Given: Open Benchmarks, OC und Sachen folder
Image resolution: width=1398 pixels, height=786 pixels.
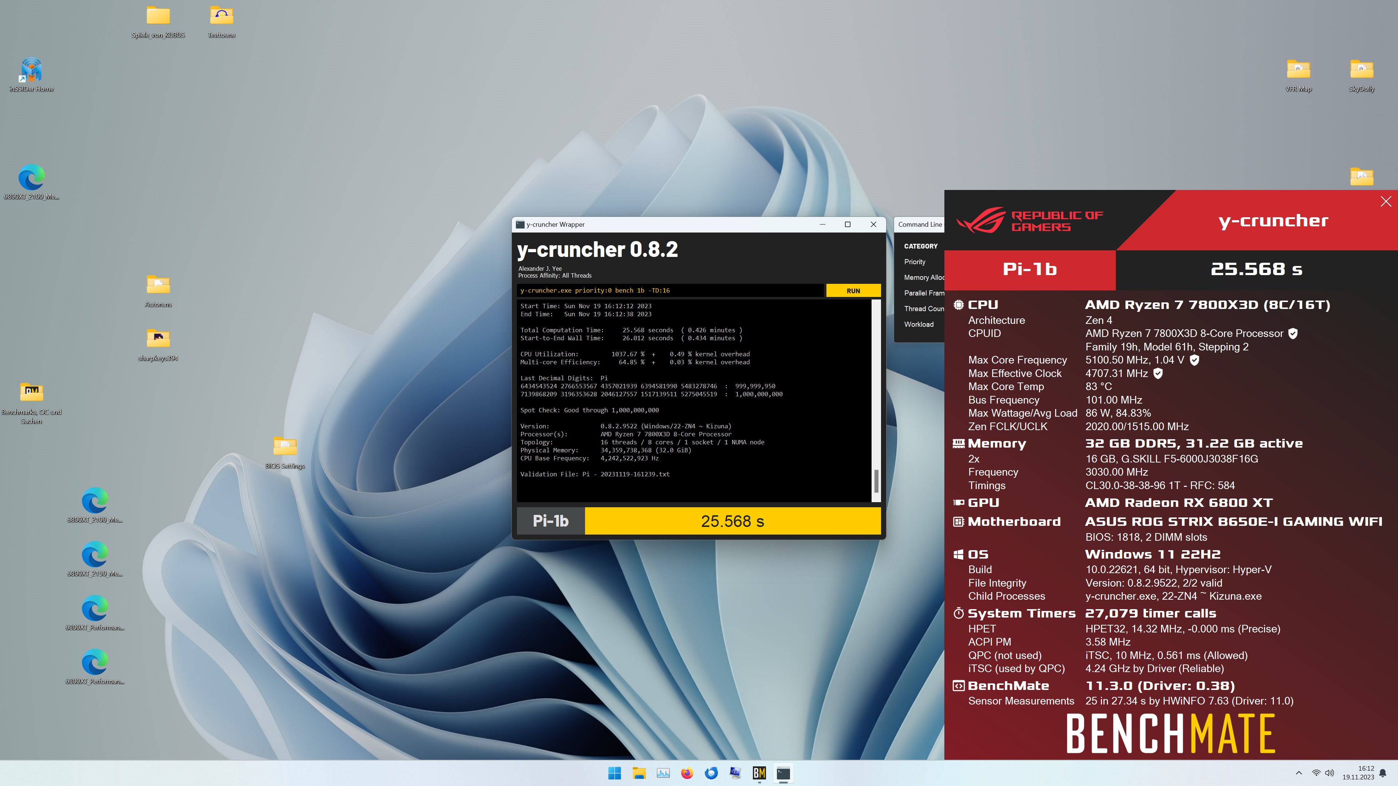Looking at the screenshot, I should [31, 402].
